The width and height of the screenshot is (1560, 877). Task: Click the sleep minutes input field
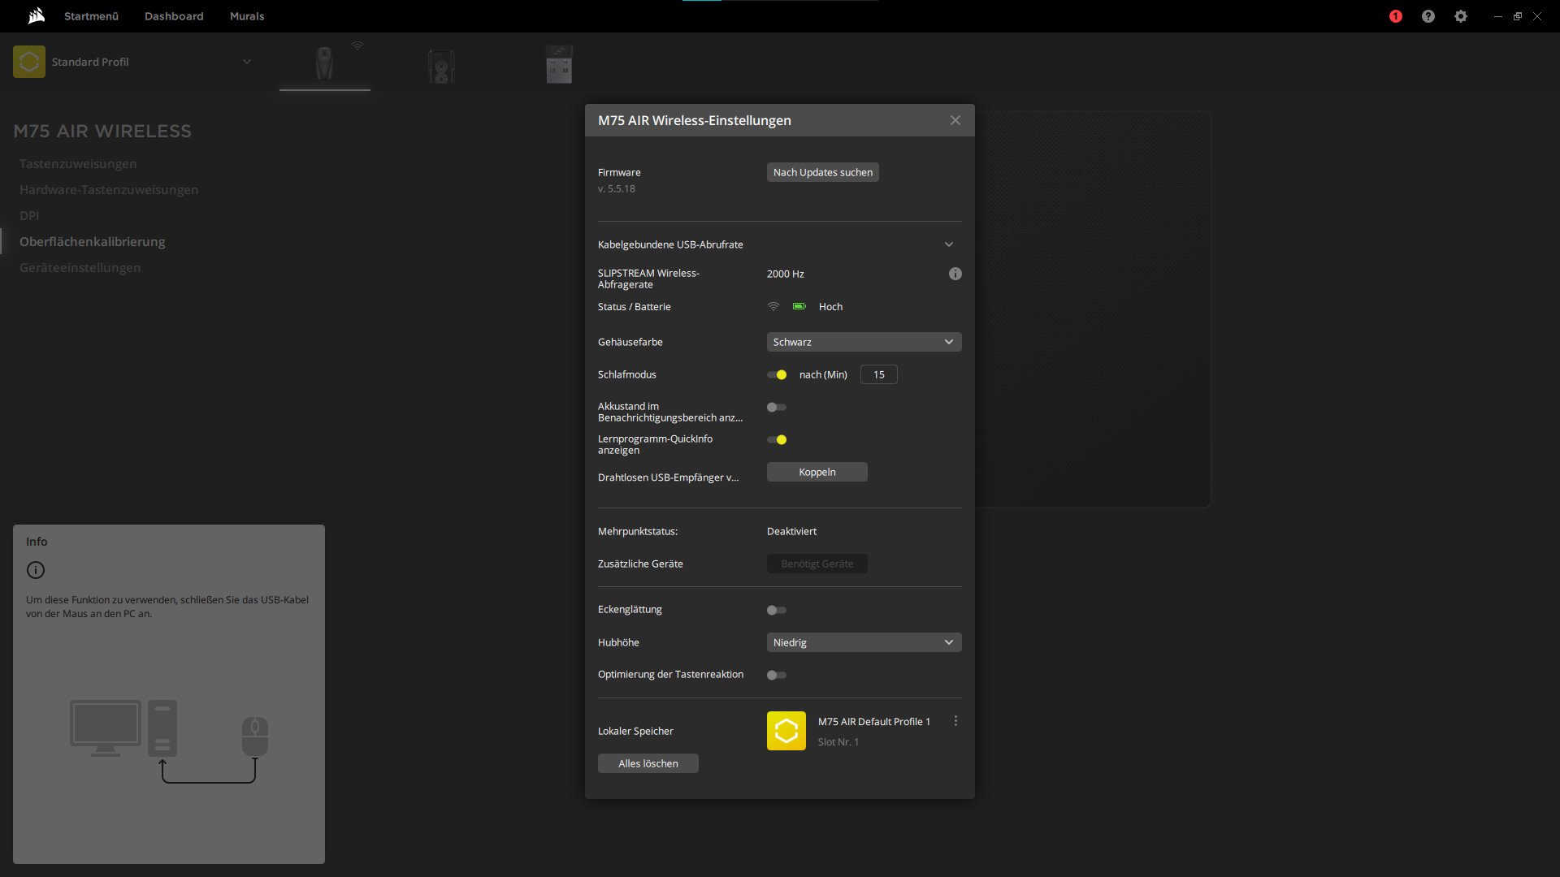coord(878,374)
